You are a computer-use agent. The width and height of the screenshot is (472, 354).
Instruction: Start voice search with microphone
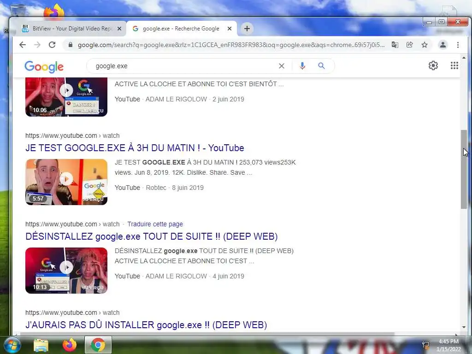click(302, 65)
